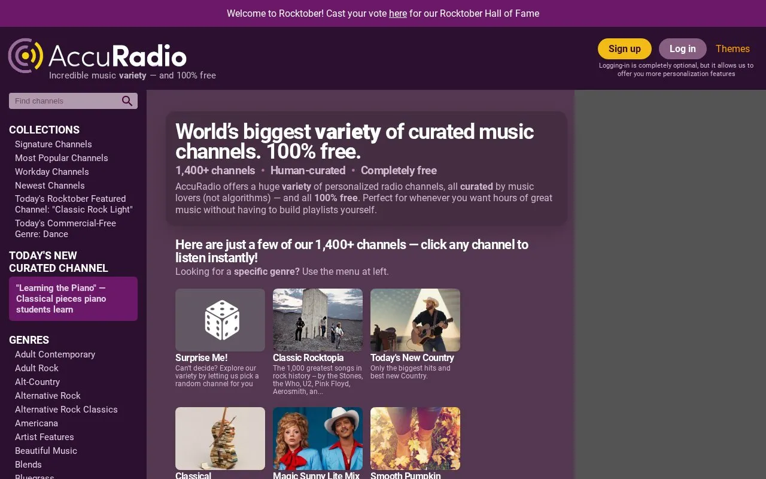Select the Adult Contemporary genre

coord(55,354)
